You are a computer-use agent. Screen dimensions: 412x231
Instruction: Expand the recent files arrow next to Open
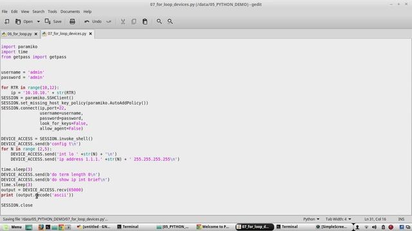pyautogui.click(x=39, y=21)
